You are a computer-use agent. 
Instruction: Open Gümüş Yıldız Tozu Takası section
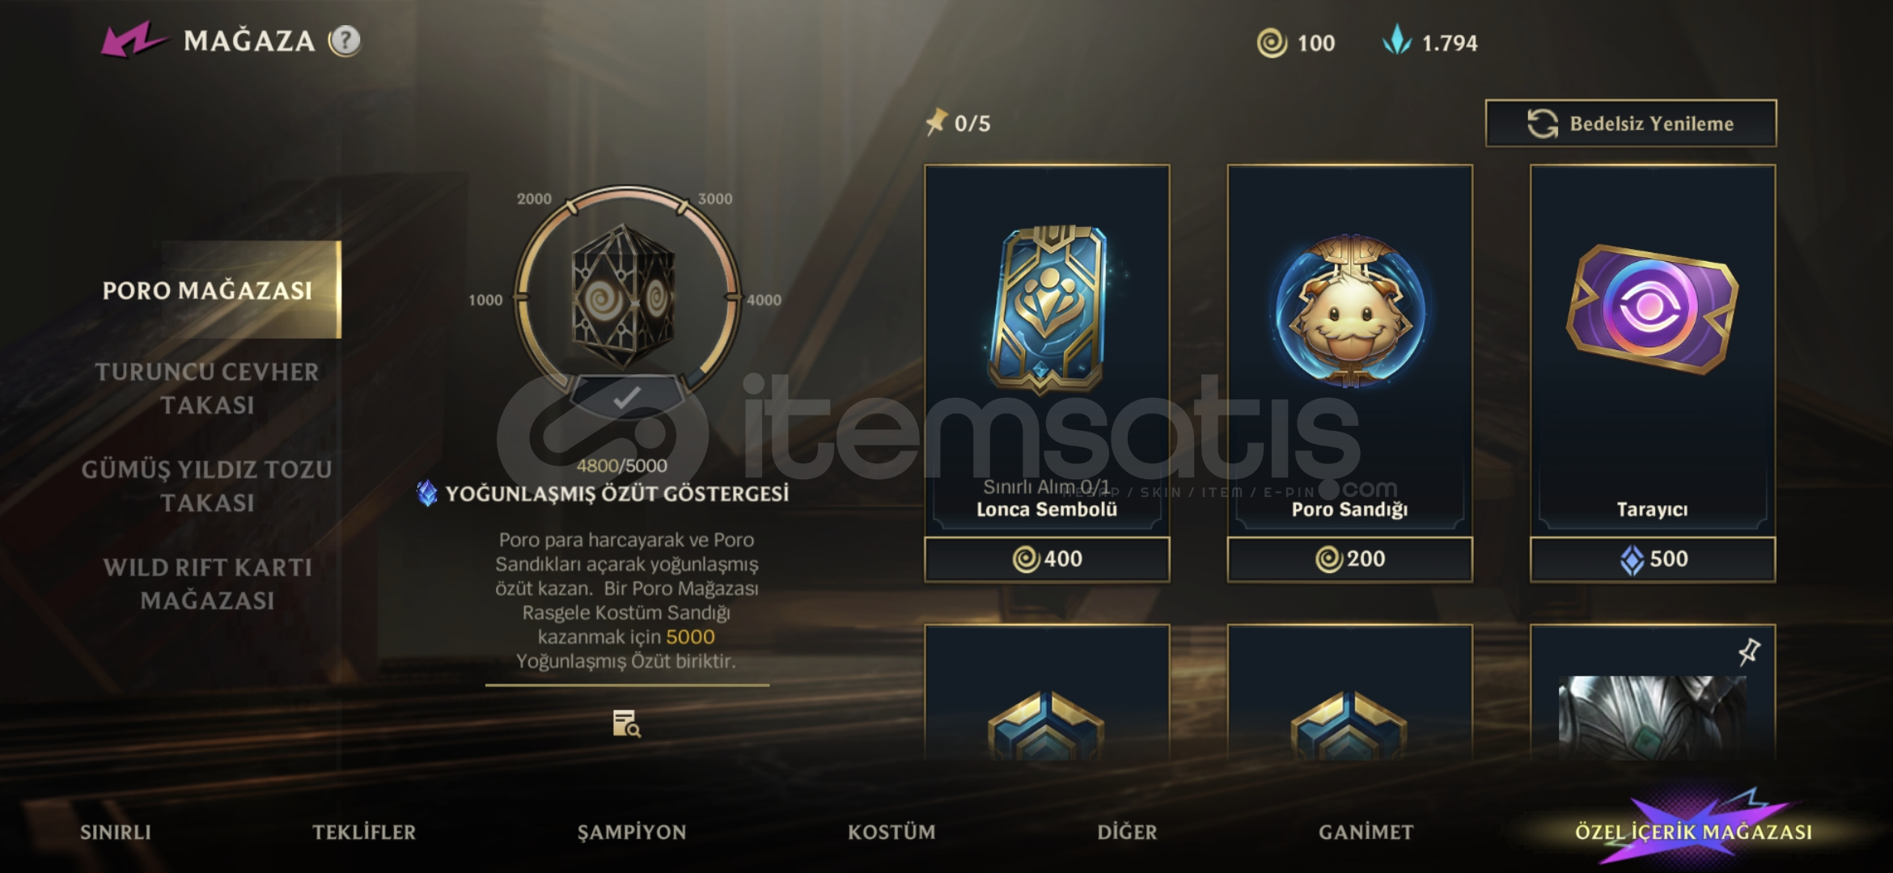[x=207, y=486]
